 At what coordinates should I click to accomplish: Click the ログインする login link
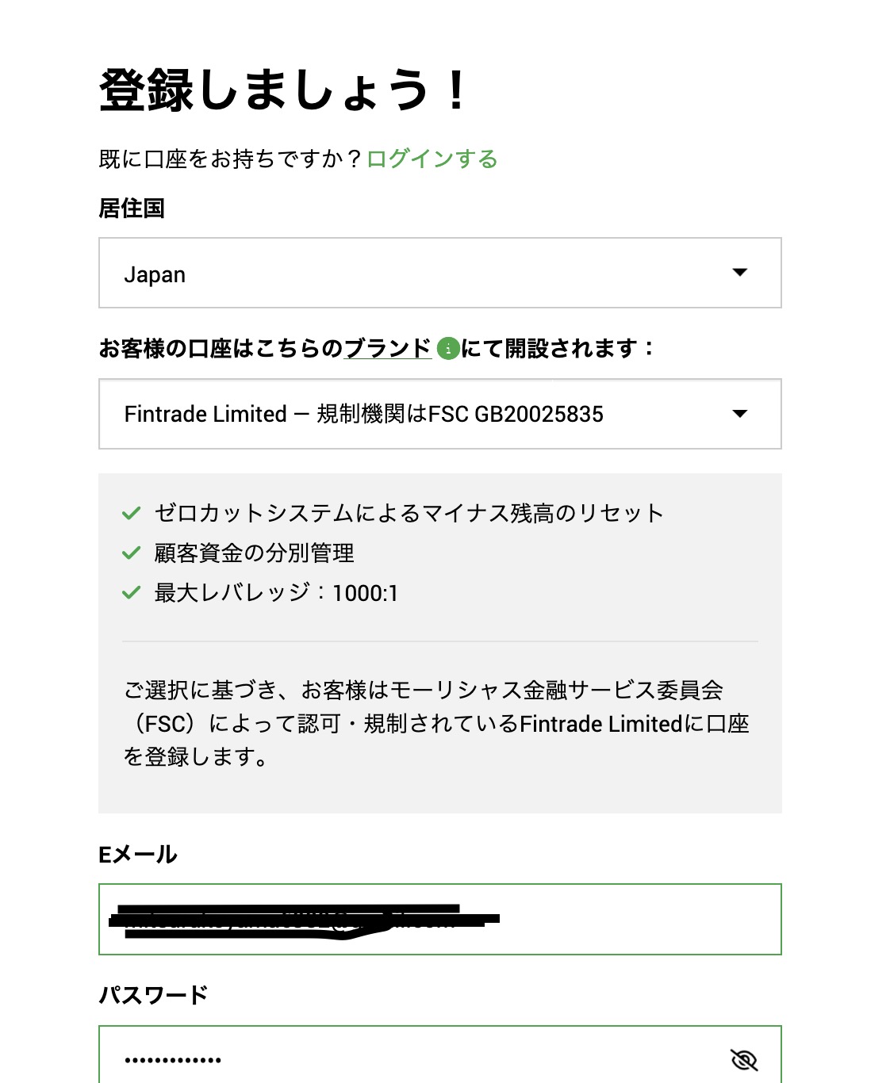(x=432, y=159)
